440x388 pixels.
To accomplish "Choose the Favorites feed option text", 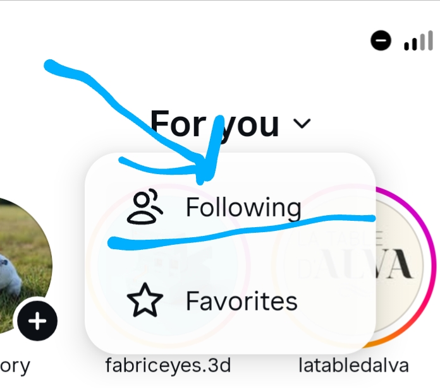I will point(241,301).
